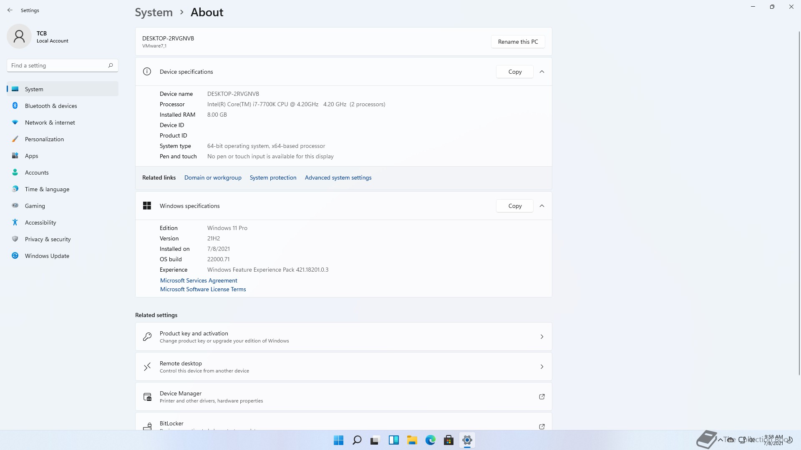The height and width of the screenshot is (450, 801).
Task: Open Domain or workgroup link
Action: coord(213,177)
